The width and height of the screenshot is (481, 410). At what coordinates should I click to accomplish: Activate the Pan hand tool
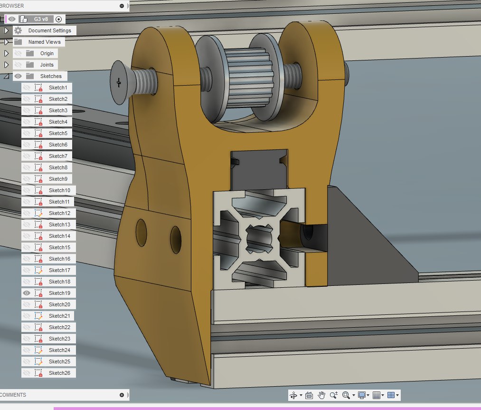(321, 395)
